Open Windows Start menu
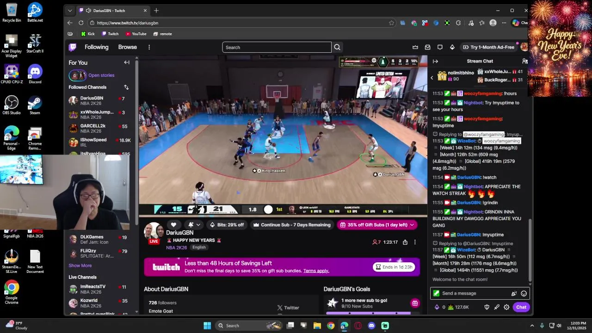This screenshot has height=333, width=592. pos(207,326)
